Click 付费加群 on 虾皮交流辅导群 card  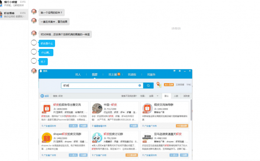coord(182,126)
